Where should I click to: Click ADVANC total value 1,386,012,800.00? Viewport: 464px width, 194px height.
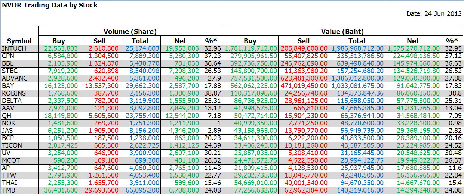357,78
